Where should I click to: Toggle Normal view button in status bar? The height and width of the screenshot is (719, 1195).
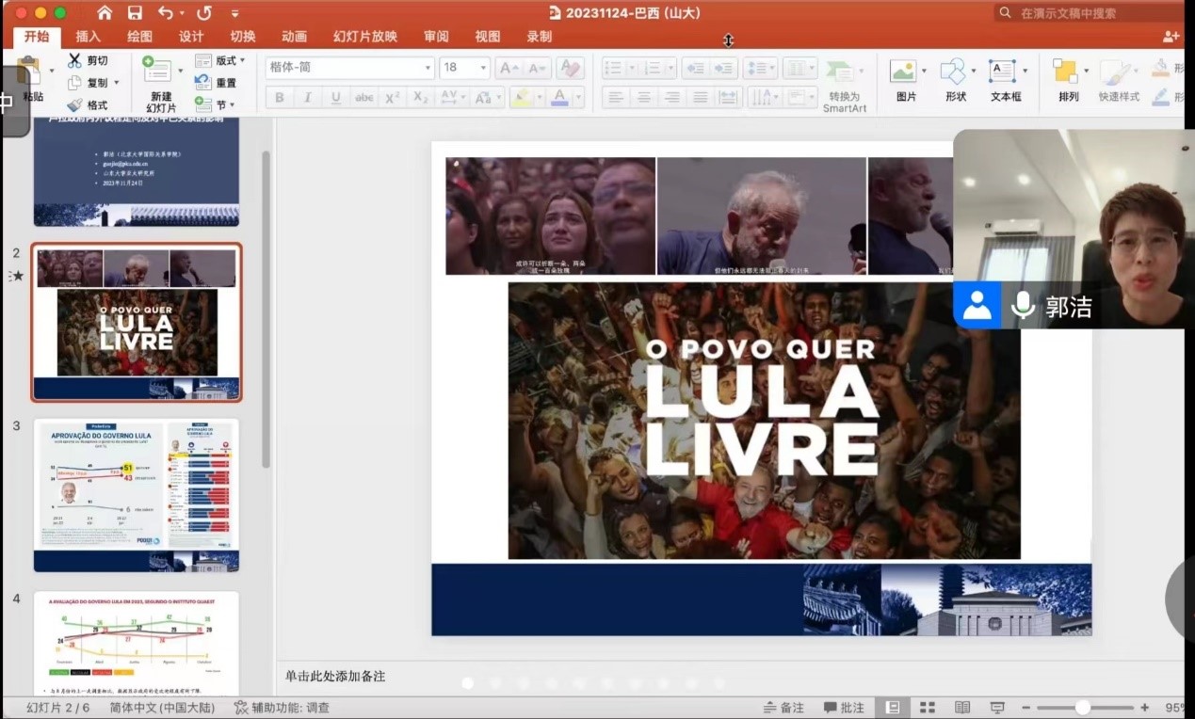pos(893,708)
